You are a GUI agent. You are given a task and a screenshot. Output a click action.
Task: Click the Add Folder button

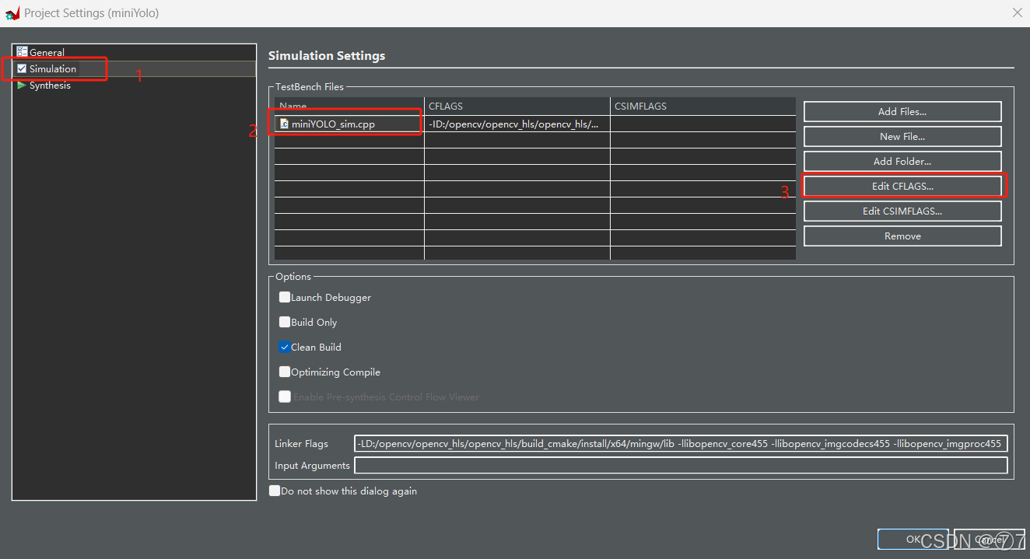[x=902, y=161]
